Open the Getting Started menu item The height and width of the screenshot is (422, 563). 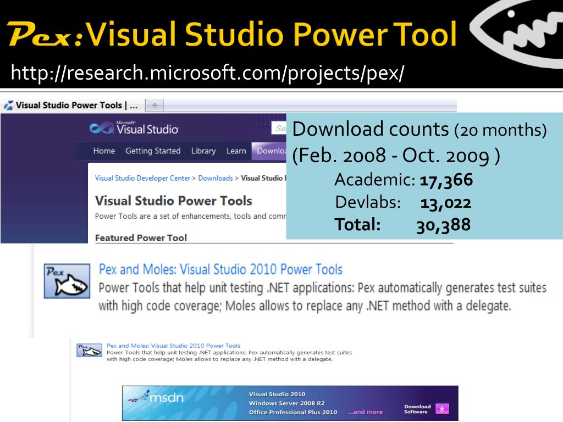coord(153,151)
